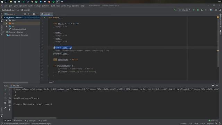Select MainKt tab in Run panel
Screen dimensions: 222x125
point(16,86)
